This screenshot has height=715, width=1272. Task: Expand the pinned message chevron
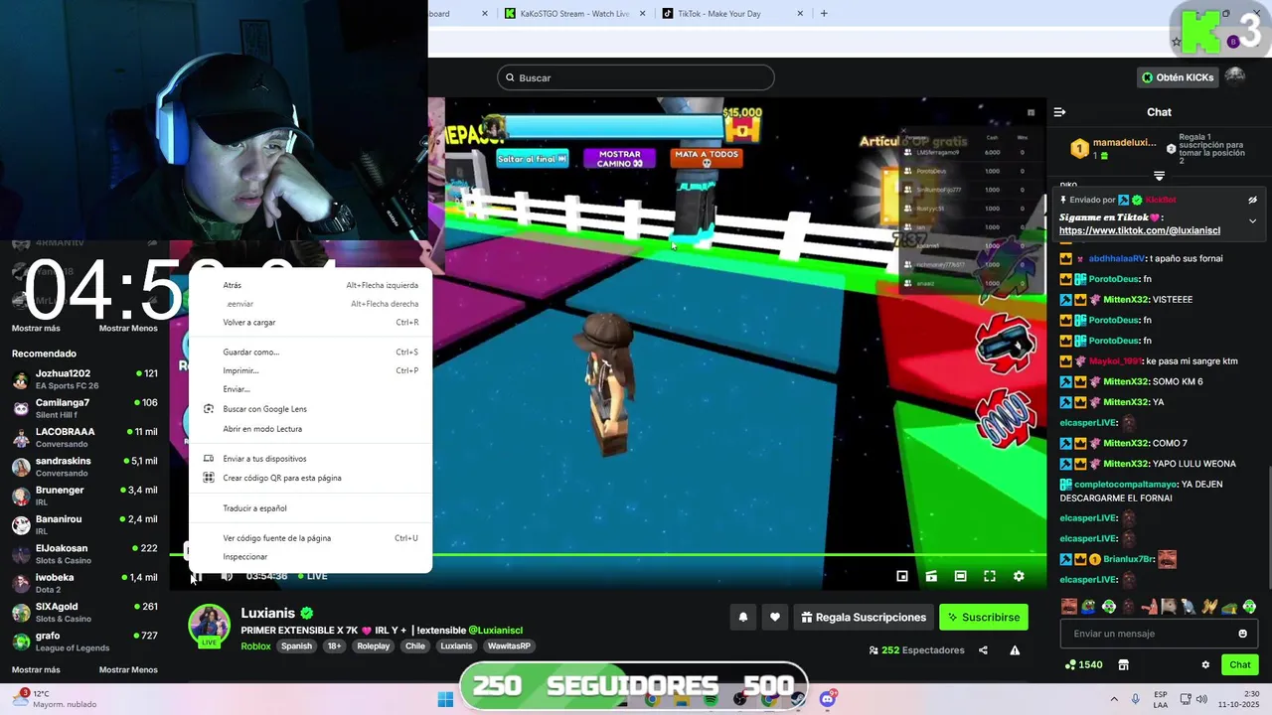(1252, 220)
